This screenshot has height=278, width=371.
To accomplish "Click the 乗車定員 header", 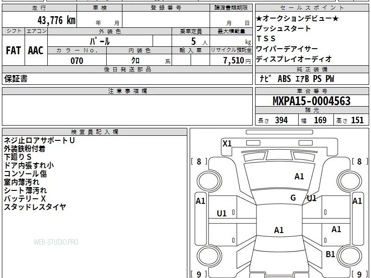I will 191,31.
